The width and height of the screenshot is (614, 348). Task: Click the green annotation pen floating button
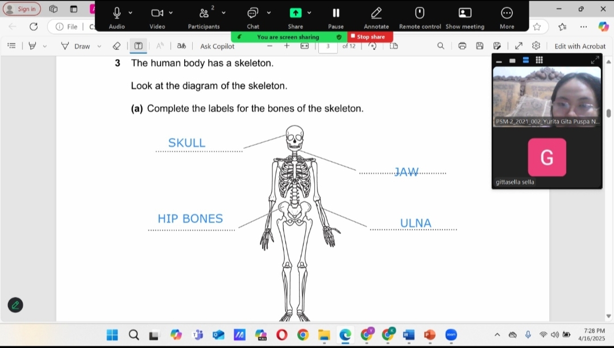click(15, 305)
